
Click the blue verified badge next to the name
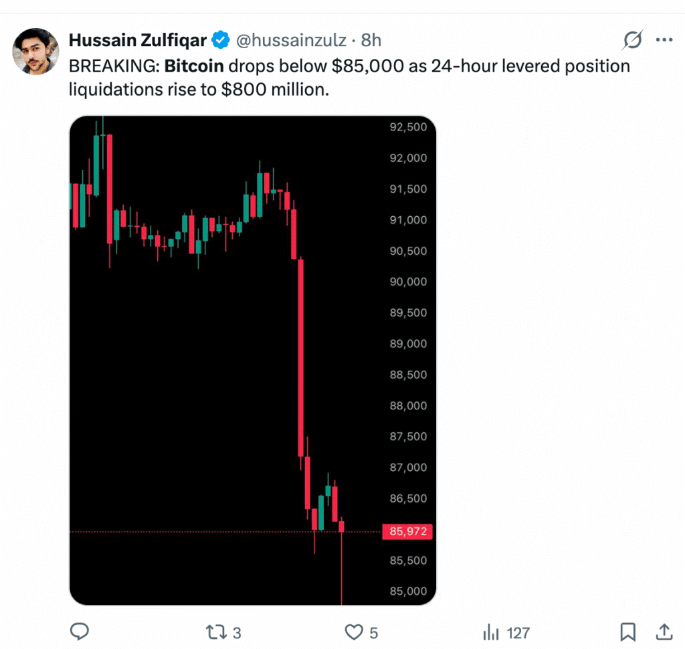(219, 39)
